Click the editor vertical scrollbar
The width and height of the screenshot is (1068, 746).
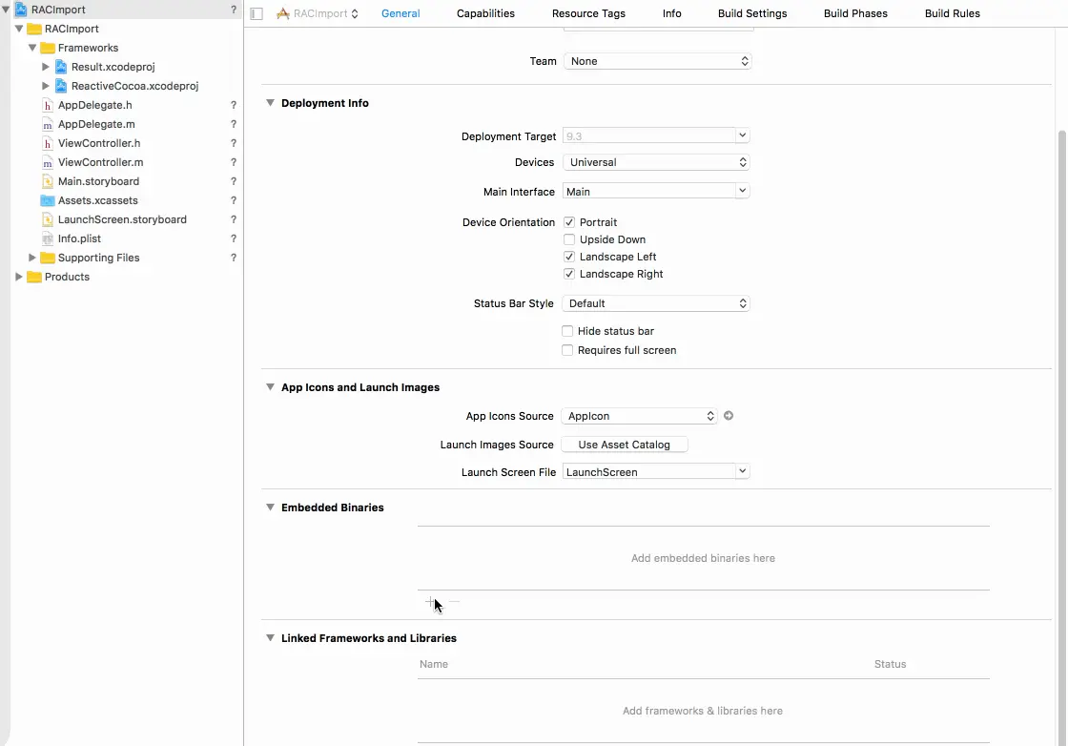[x=1061, y=436]
